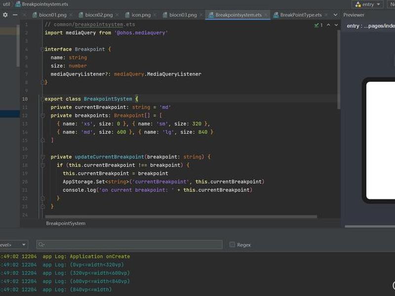Switch to icon.png tab

coord(141,15)
